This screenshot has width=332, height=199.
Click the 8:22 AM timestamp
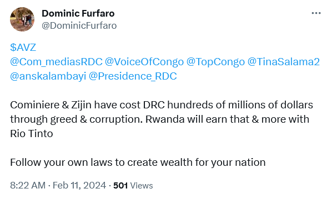point(28,186)
